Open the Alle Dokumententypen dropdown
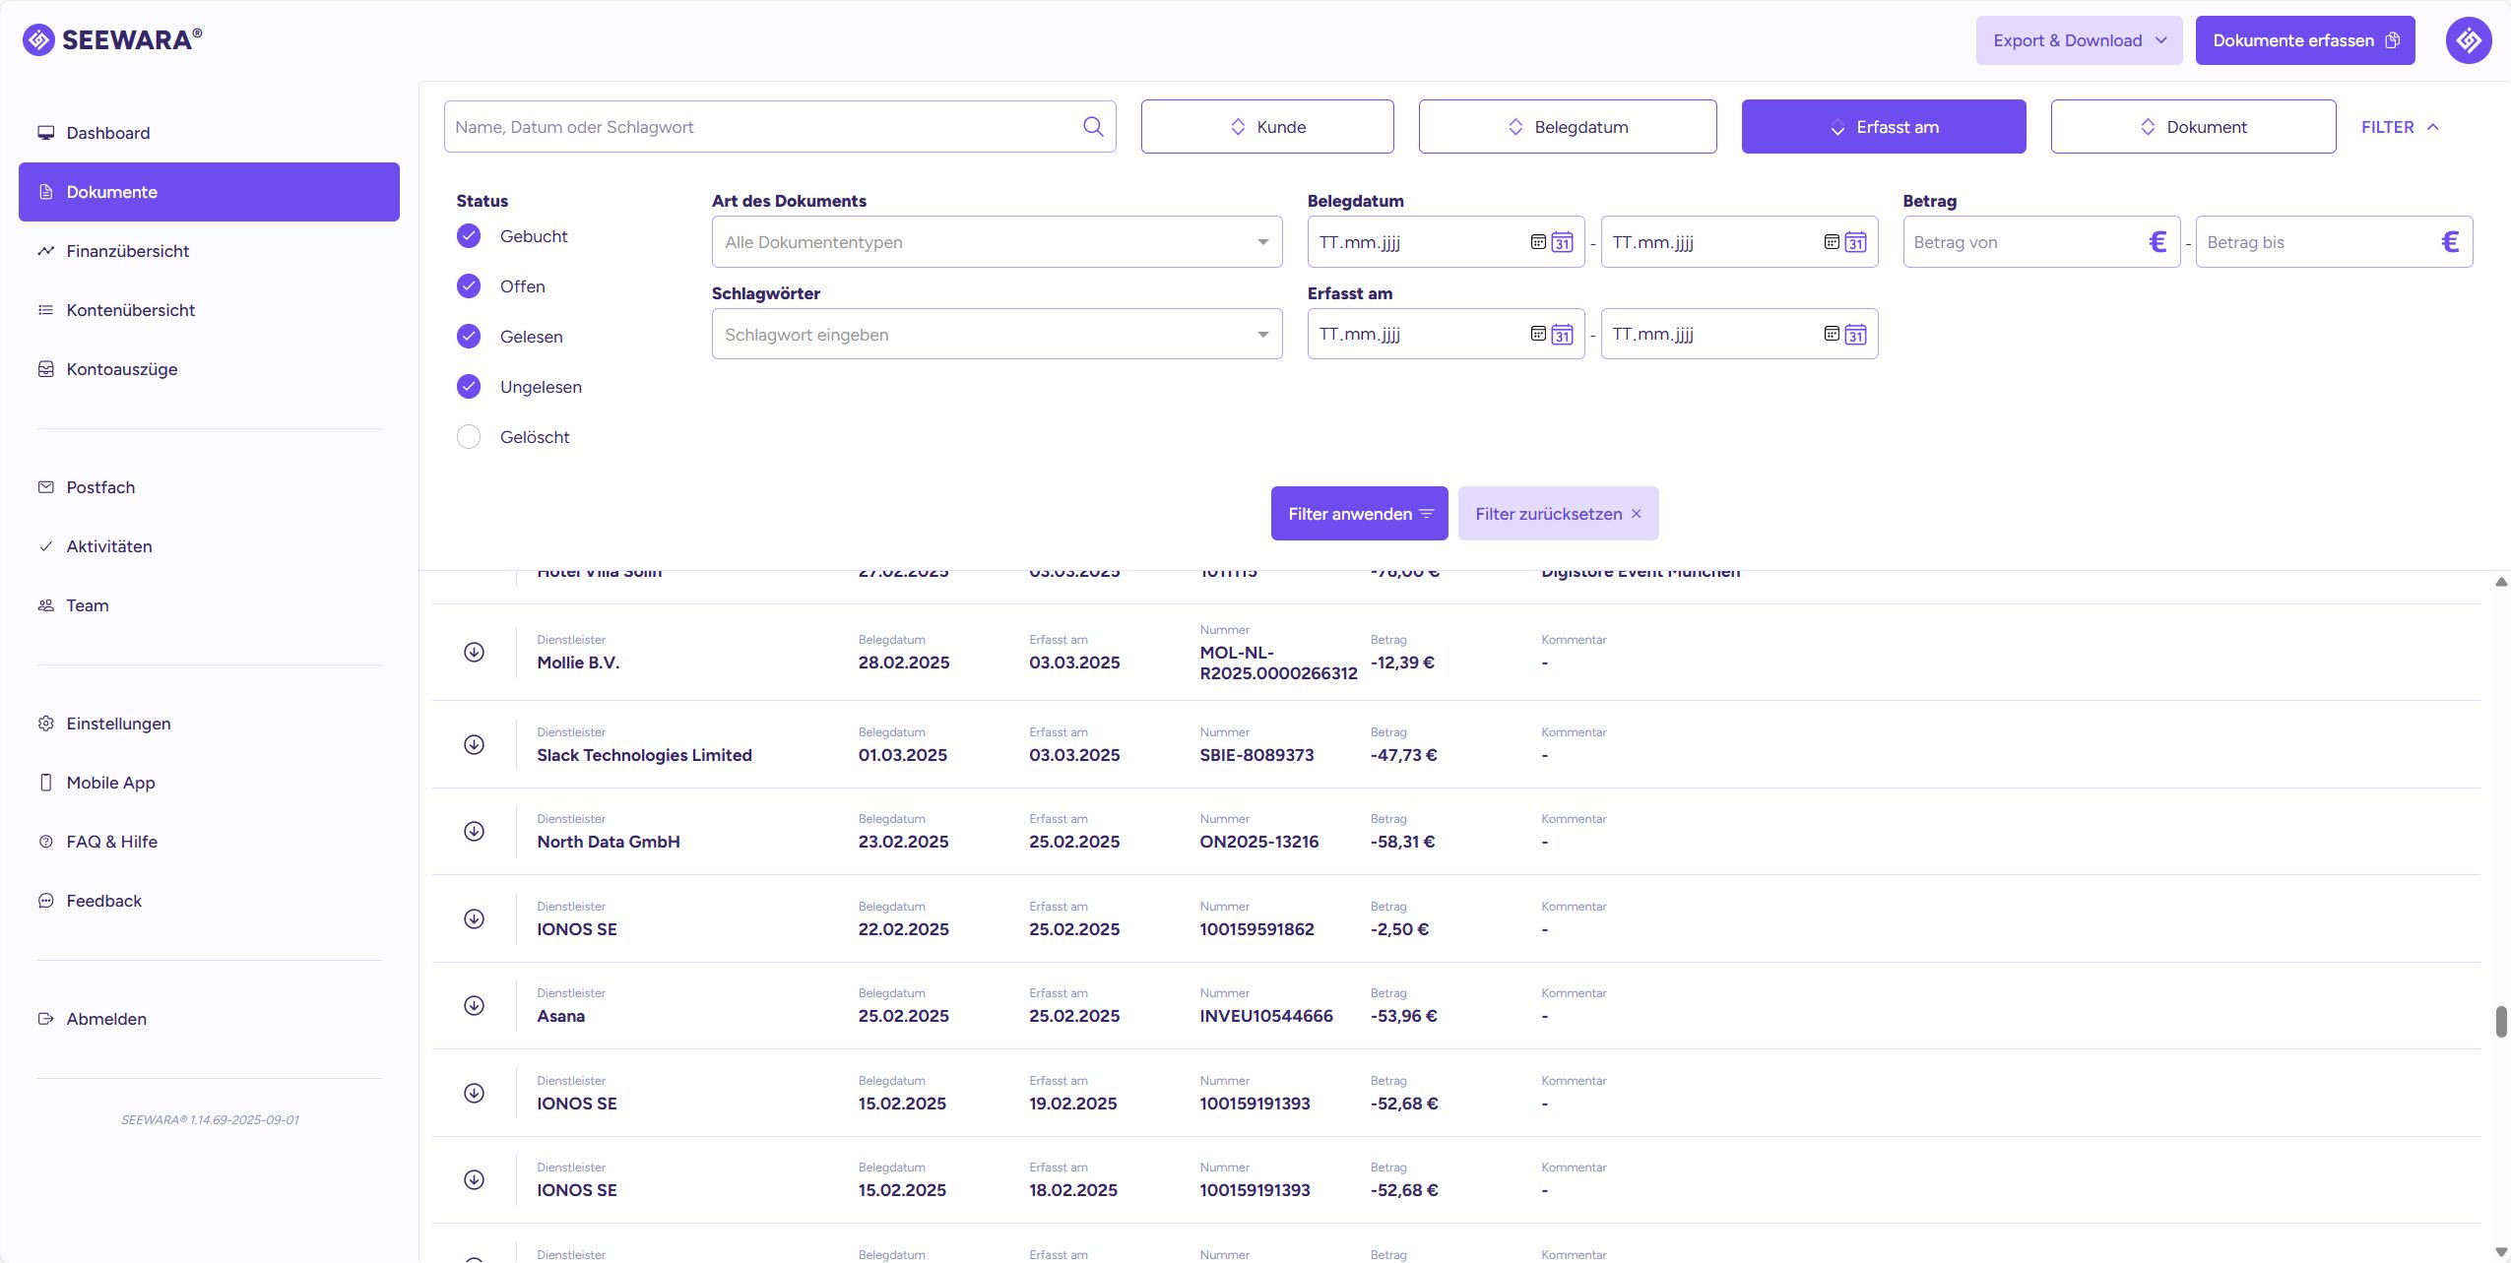2511x1263 pixels. point(996,242)
